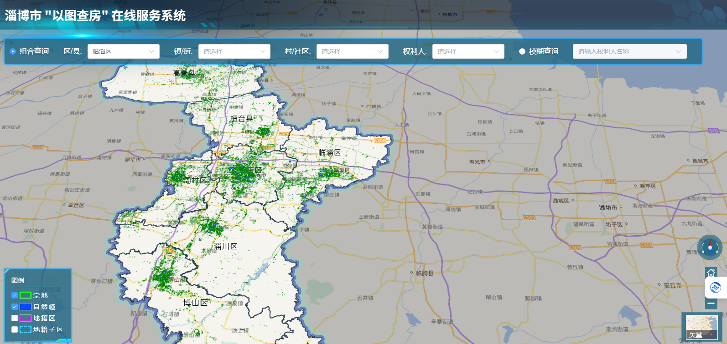The height and width of the screenshot is (344, 727).
Task: Open the 区/县 dropdown showing 临淄区
Action: click(x=123, y=51)
